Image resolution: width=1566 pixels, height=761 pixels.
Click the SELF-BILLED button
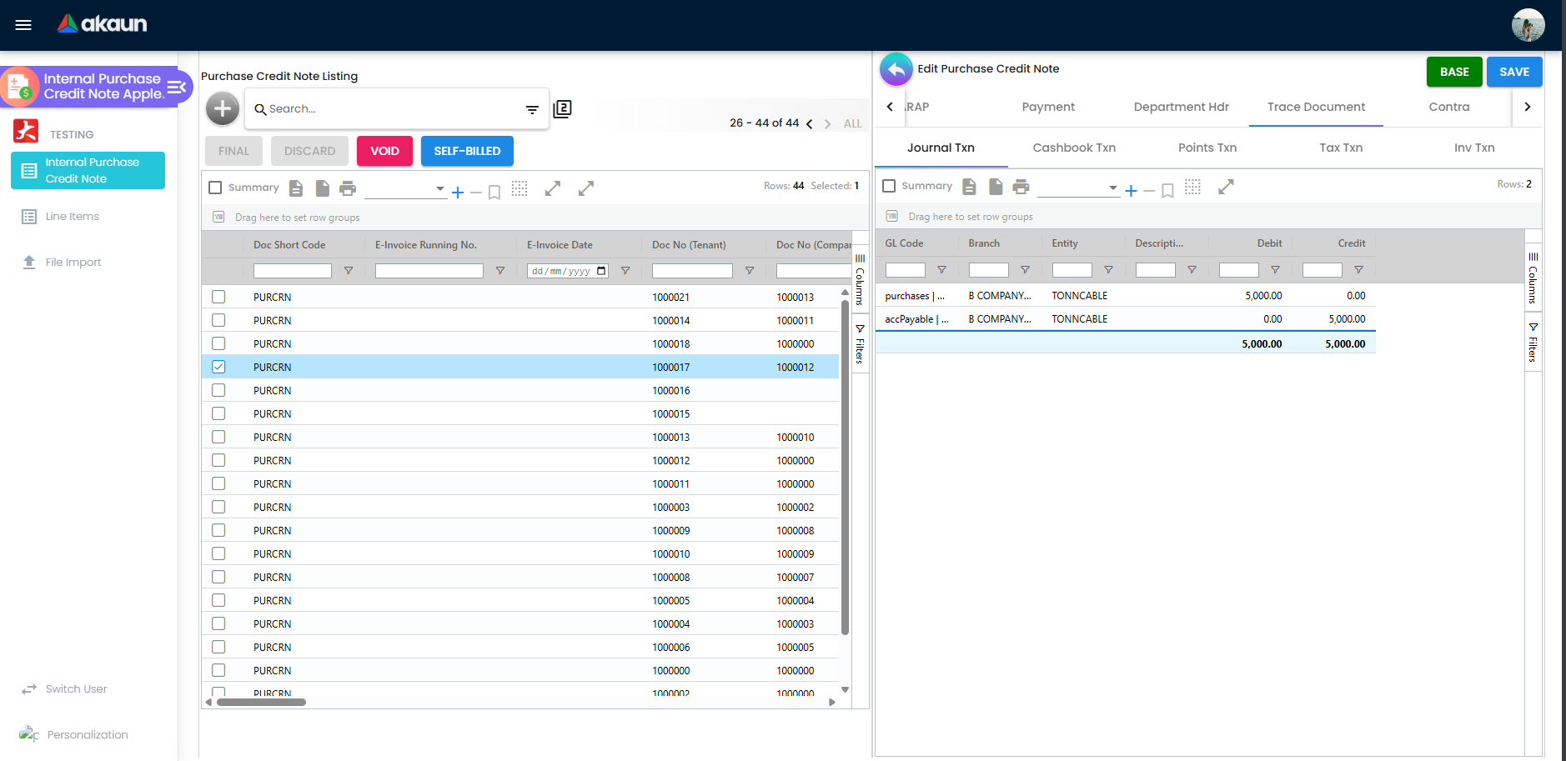467,151
